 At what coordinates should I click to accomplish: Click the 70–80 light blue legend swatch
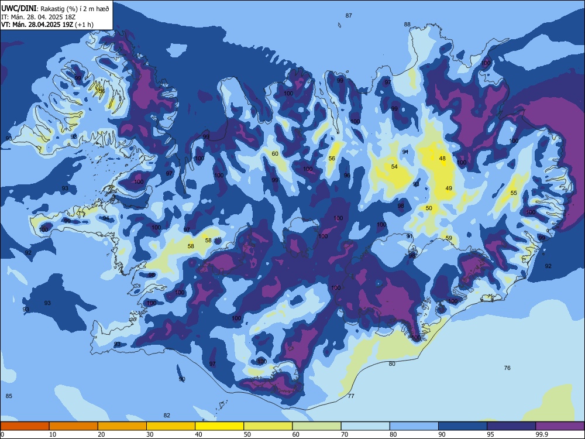(x=365, y=426)
